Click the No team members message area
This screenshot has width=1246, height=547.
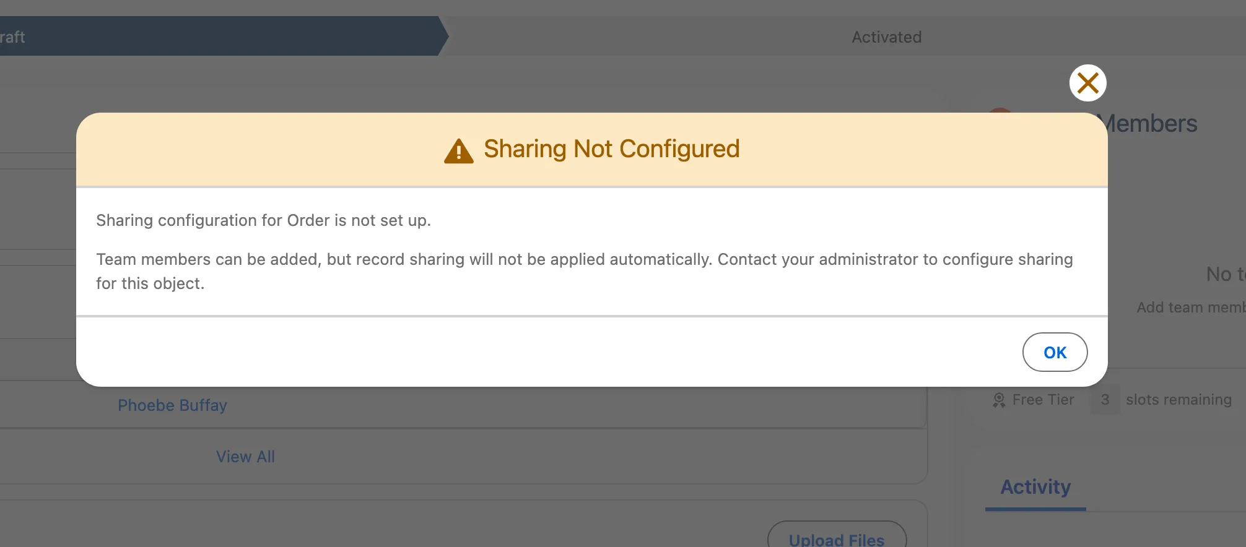click(x=1223, y=274)
